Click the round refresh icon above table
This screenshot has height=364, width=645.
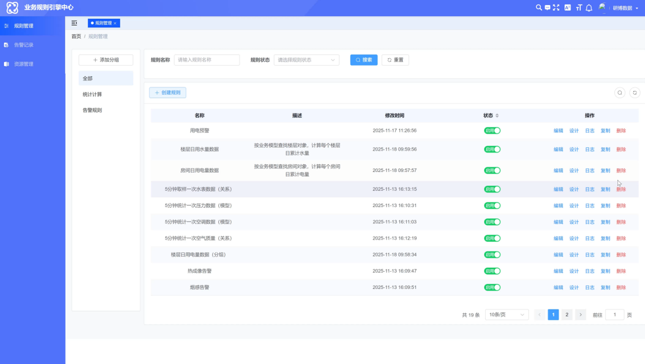coord(634,93)
